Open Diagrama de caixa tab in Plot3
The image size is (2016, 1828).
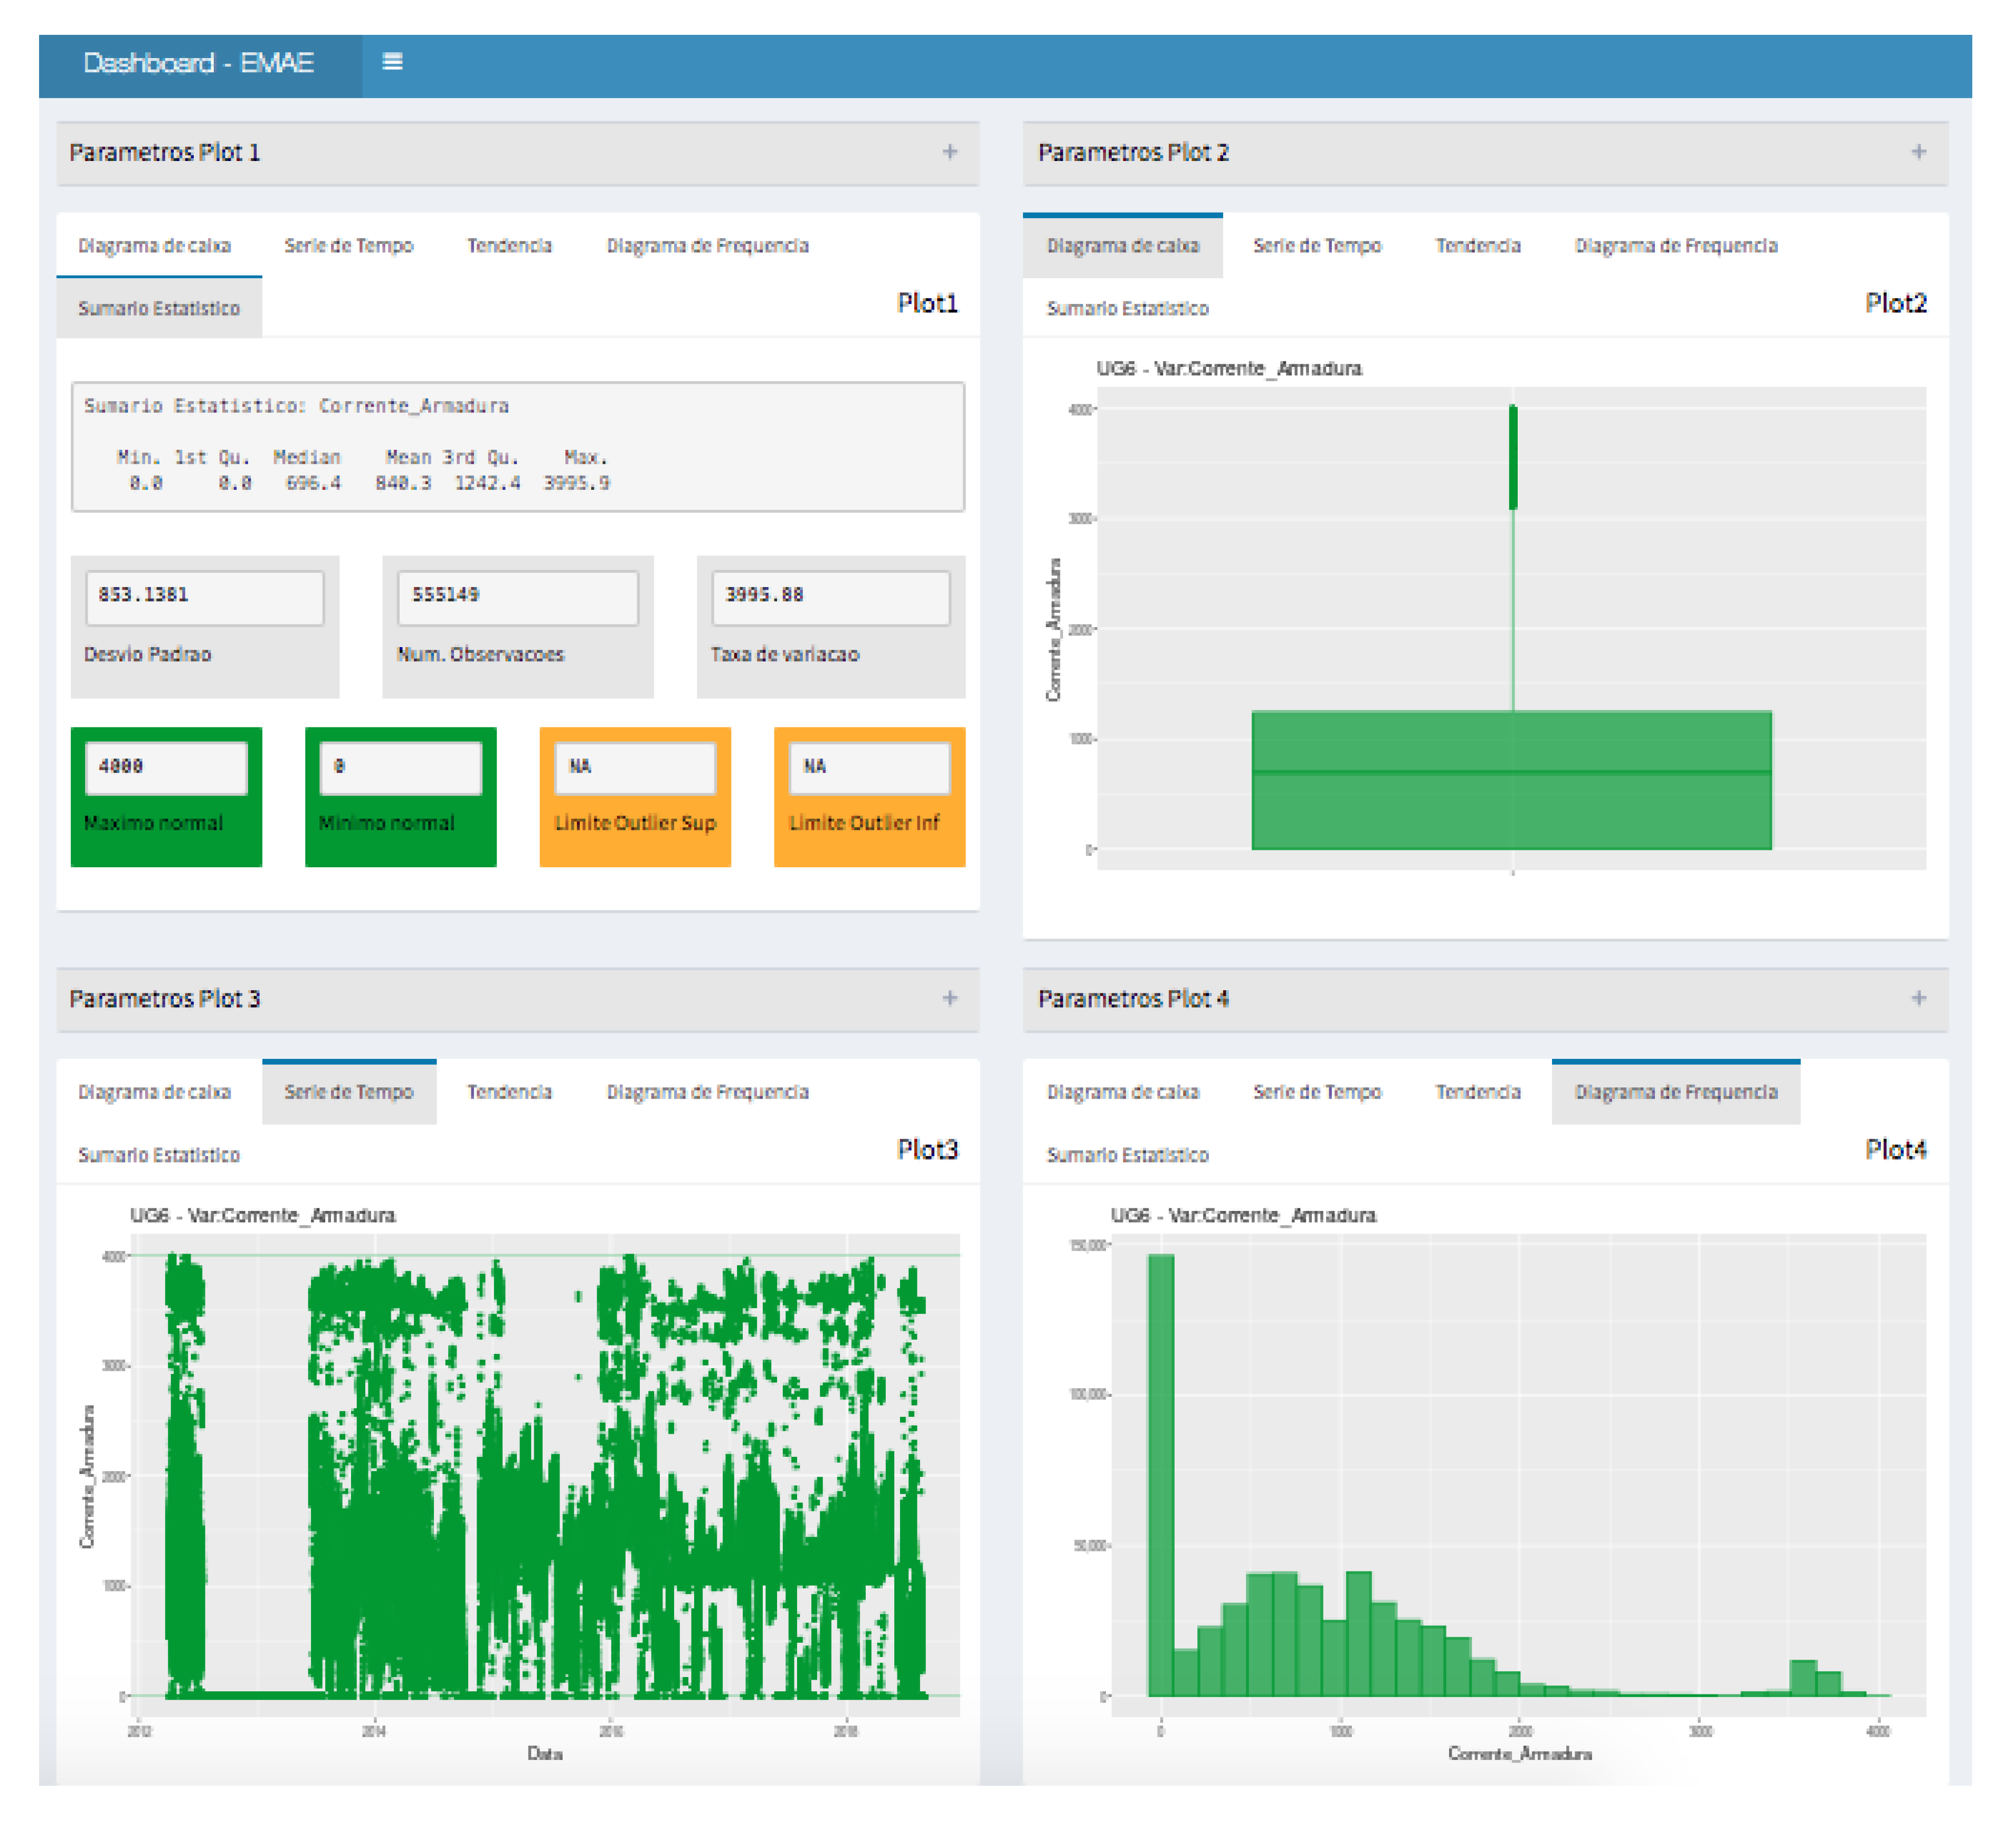click(154, 1092)
